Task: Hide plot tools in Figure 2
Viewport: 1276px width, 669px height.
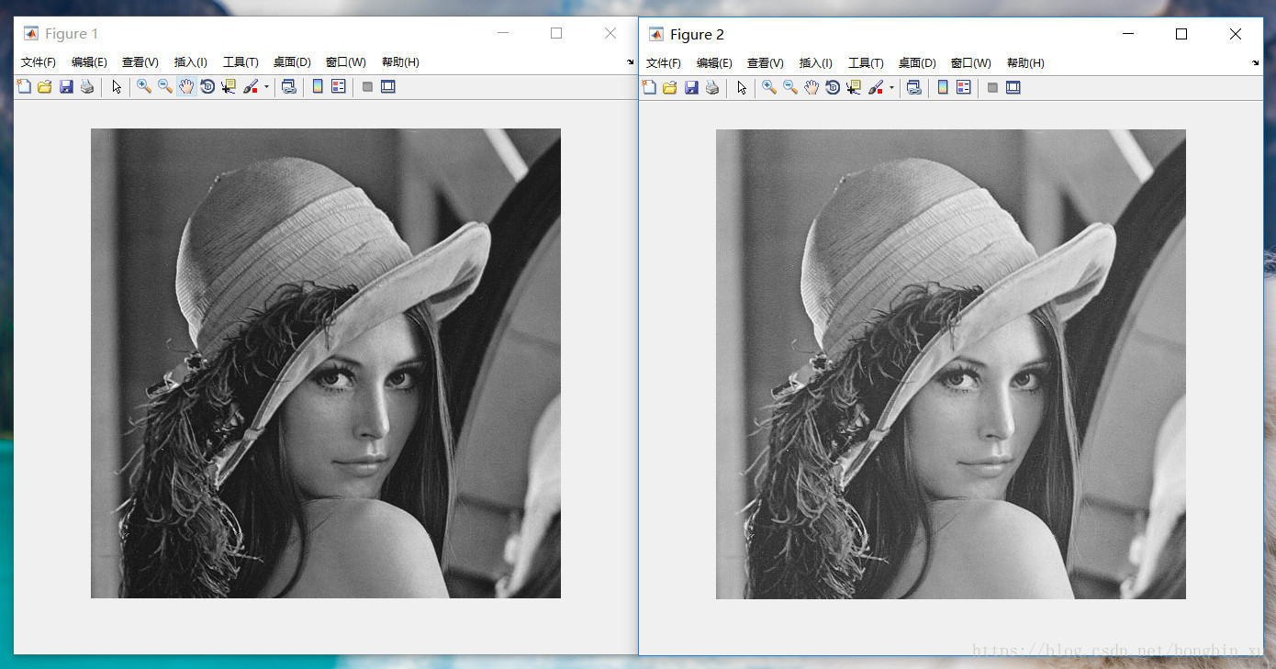Action: (x=992, y=88)
